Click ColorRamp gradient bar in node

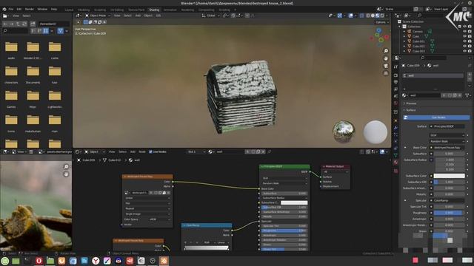coord(207,248)
